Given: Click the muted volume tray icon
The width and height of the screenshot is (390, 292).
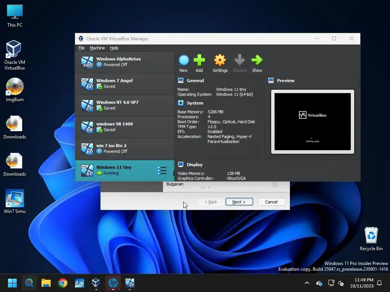Looking at the screenshot, I should (x=341, y=283).
